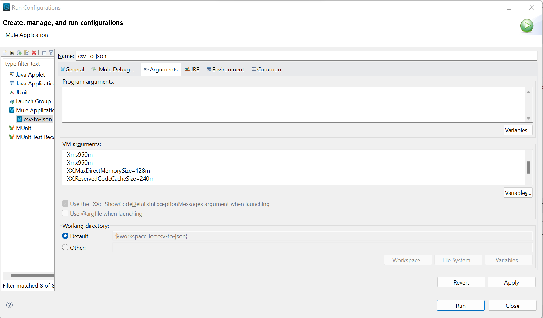This screenshot has width=543, height=318.
Task: Click Program arguments scroll up arrow
Action: 528,92
